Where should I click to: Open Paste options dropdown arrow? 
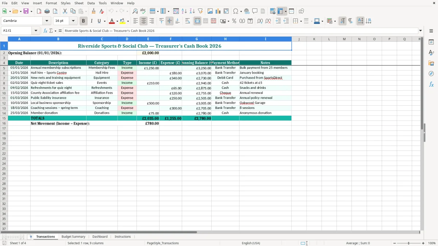pos(87,12)
